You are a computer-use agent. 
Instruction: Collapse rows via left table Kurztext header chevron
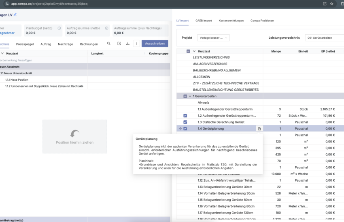click(x=2, y=53)
